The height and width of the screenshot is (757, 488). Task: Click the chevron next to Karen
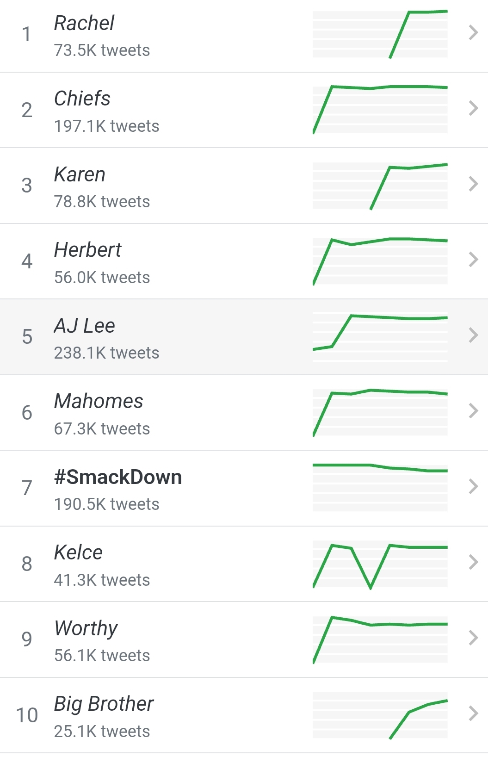[x=473, y=184]
